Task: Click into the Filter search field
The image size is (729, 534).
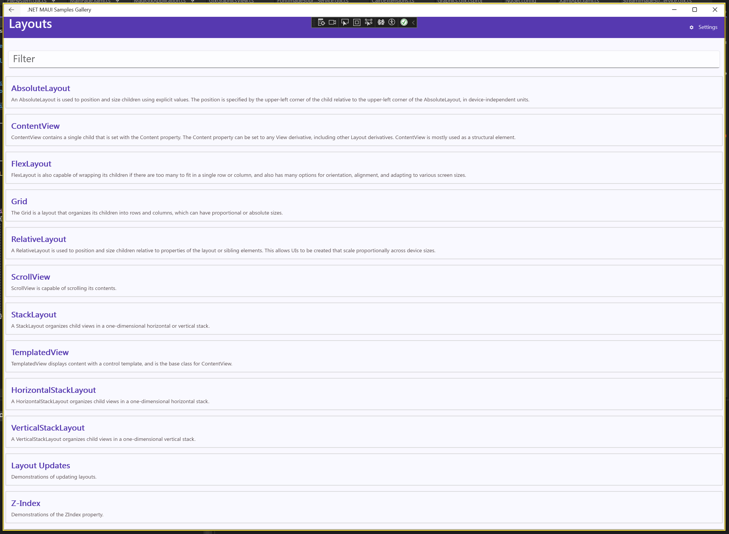Action: tap(364, 59)
